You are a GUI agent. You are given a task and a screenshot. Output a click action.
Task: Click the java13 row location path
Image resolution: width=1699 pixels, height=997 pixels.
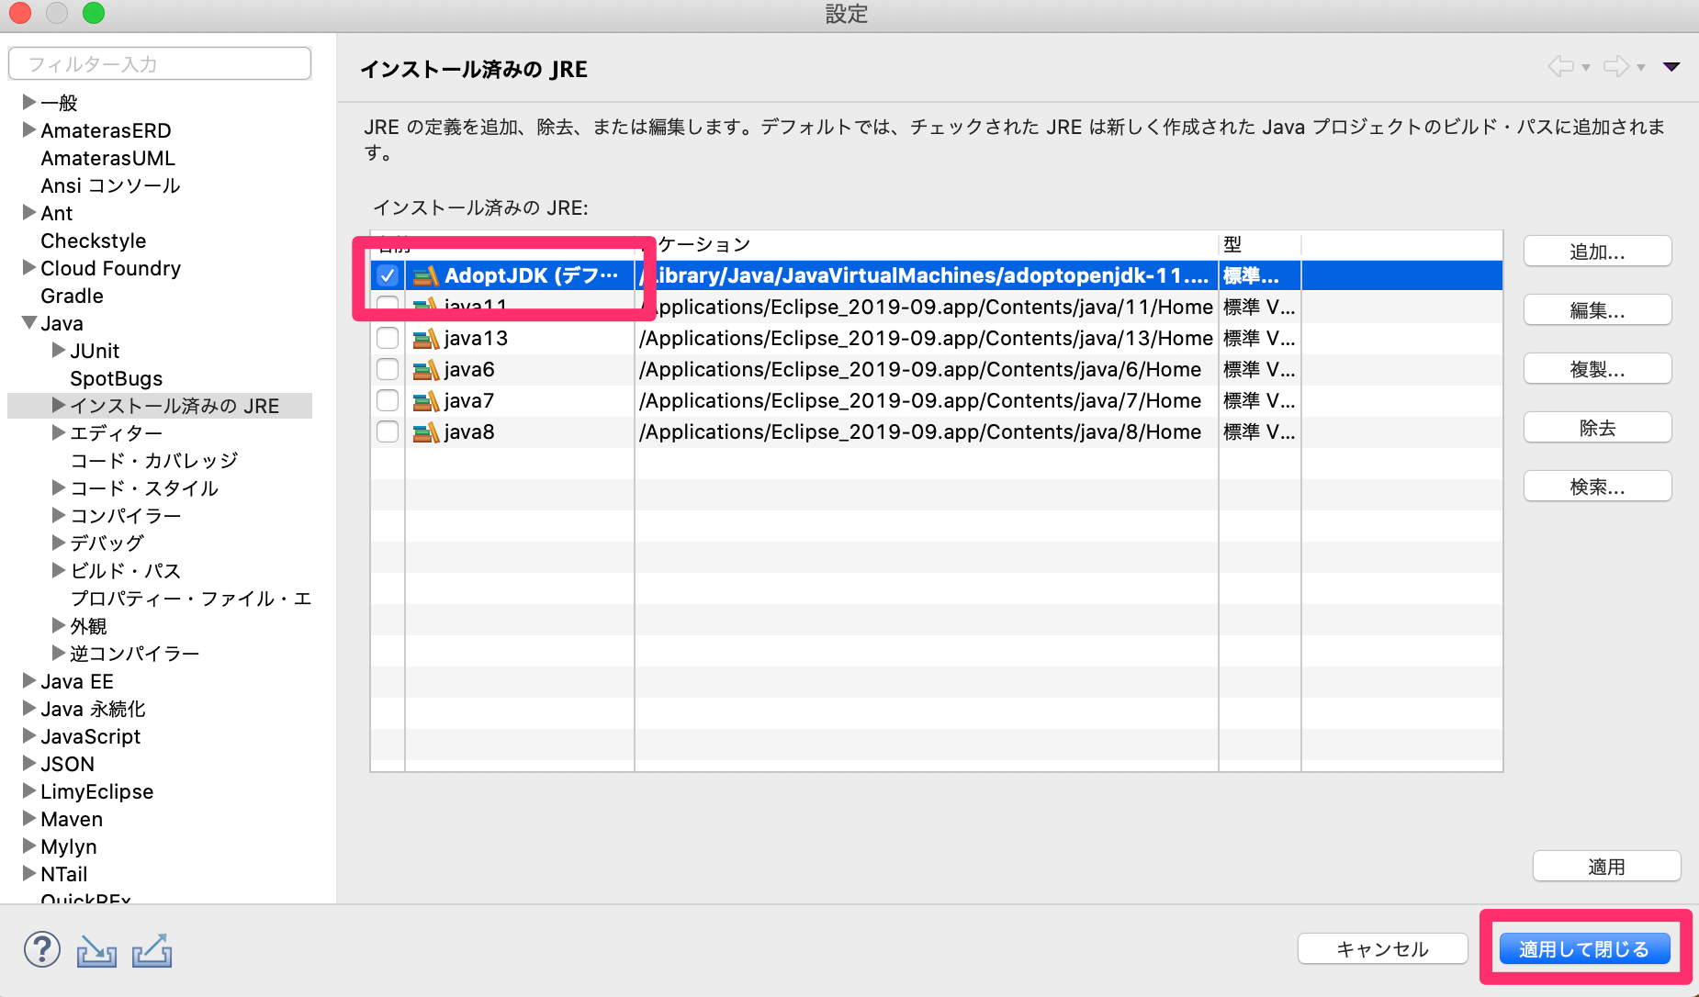926,339
